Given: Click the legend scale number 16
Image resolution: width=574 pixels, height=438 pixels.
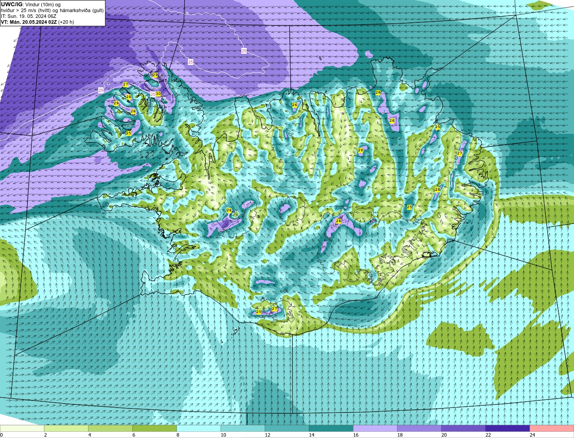Looking at the screenshot, I should 356,435.
